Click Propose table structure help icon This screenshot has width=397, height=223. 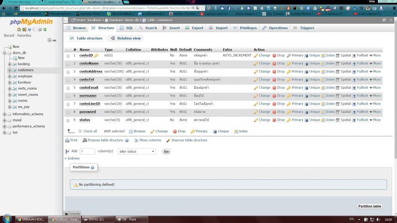coord(127,141)
